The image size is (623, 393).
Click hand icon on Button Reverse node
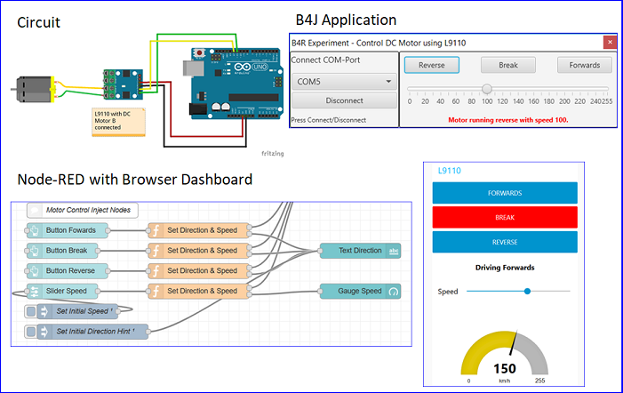coord(35,270)
